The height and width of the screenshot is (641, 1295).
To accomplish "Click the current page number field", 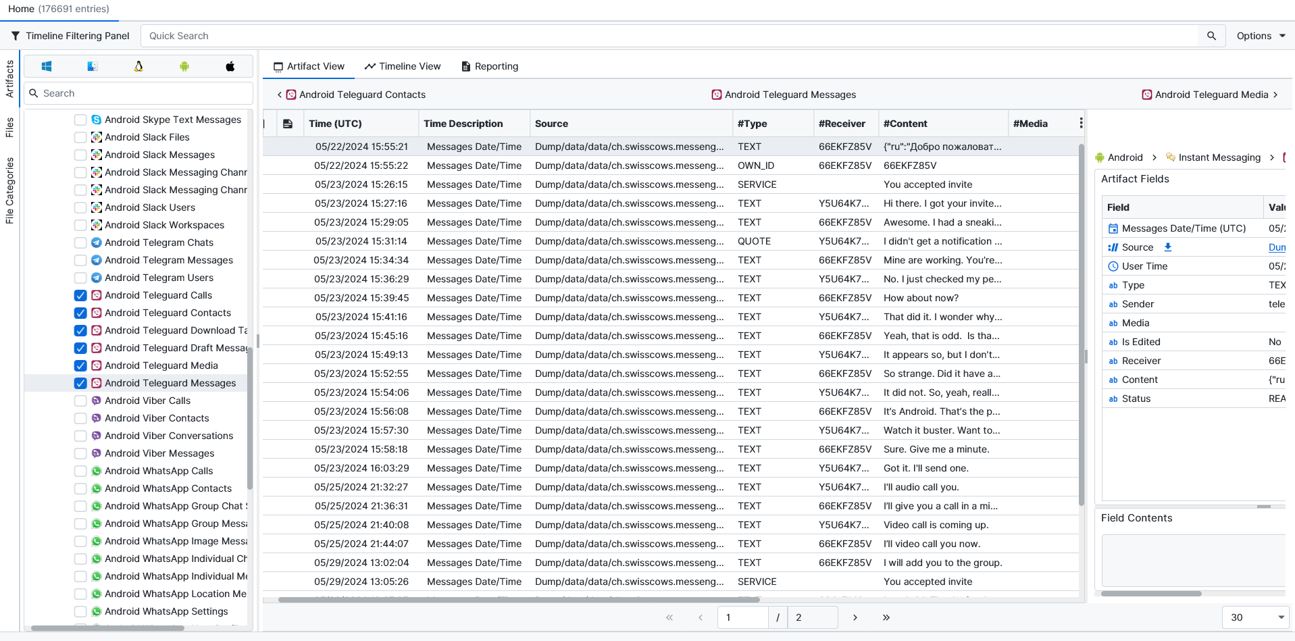I will point(742,617).
